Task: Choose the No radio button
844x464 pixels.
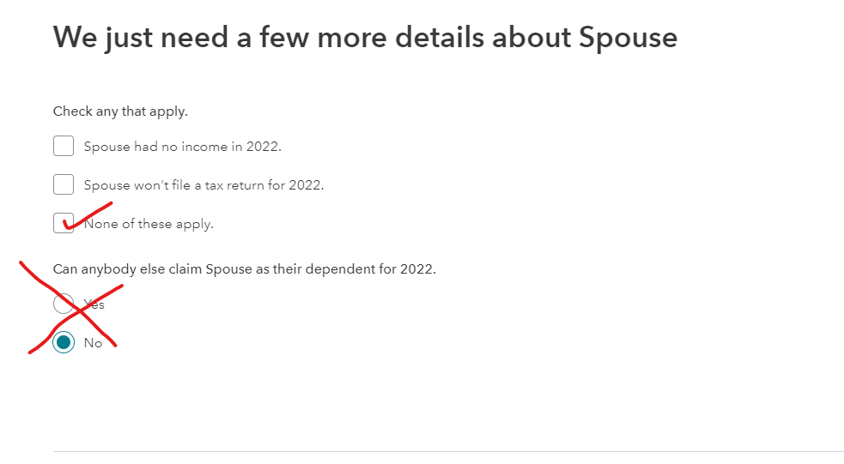Action: pyautogui.click(x=64, y=342)
